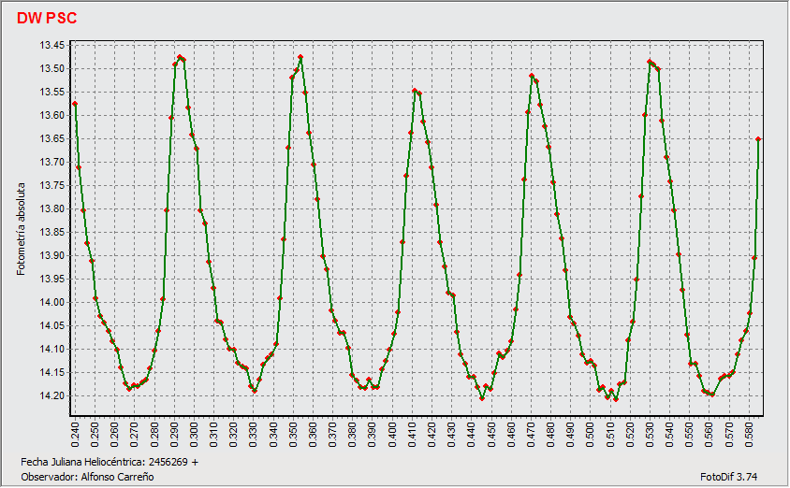This screenshot has height=488, width=790.
Task: Click the curve peak near 0.410
Action: (415, 90)
